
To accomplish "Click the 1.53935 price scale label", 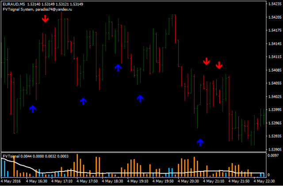I will (x=275, y=136).
